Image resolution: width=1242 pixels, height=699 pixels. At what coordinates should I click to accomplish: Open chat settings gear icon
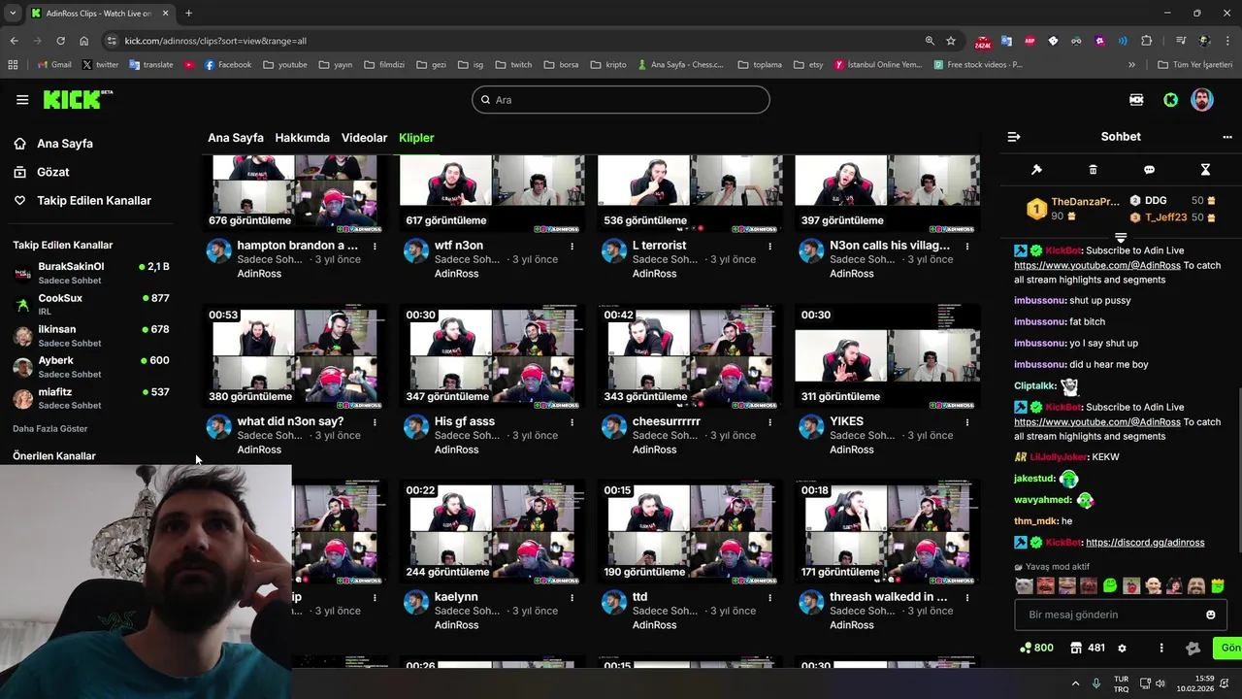pos(1123,648)
